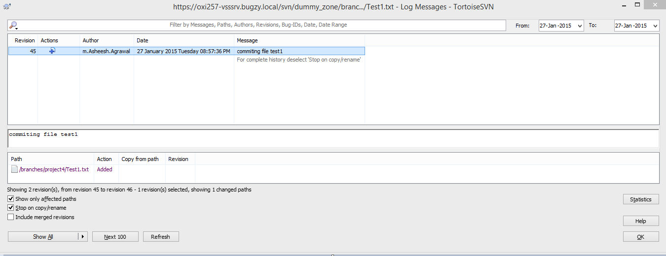Toggle Show only affected paths checkbox

[x=11, y=199]
